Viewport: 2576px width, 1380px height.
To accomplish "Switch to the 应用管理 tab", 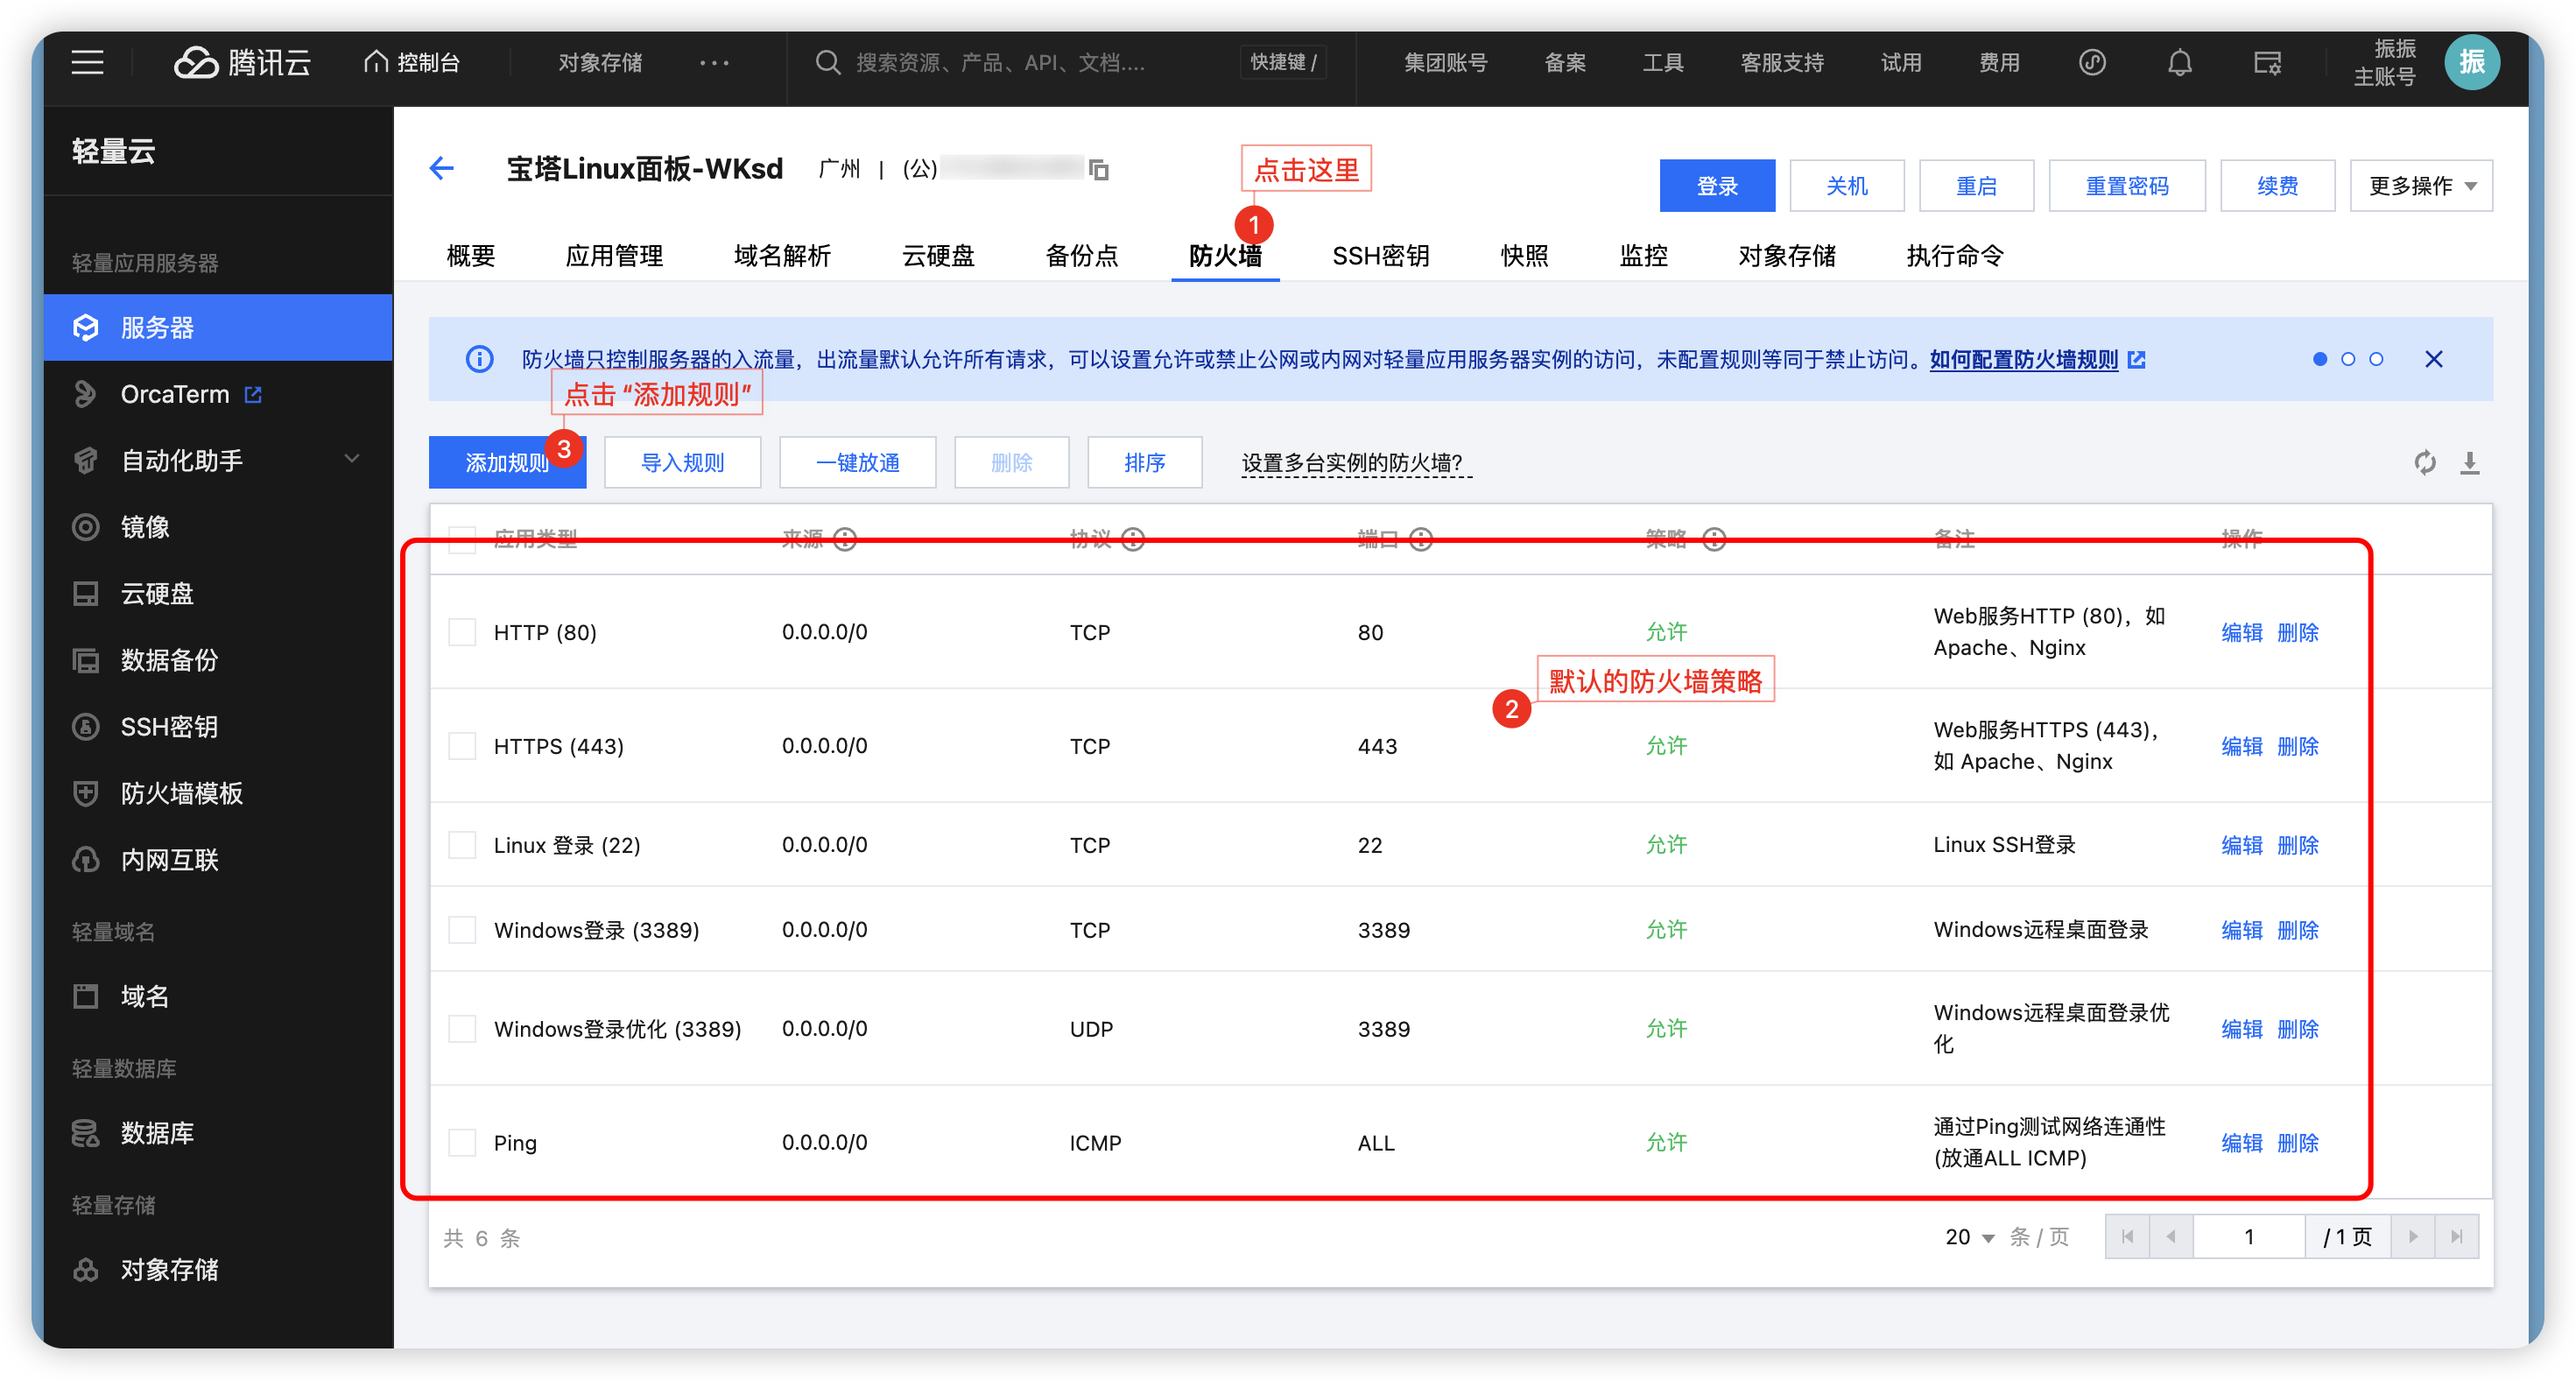I will coord(614,256).
